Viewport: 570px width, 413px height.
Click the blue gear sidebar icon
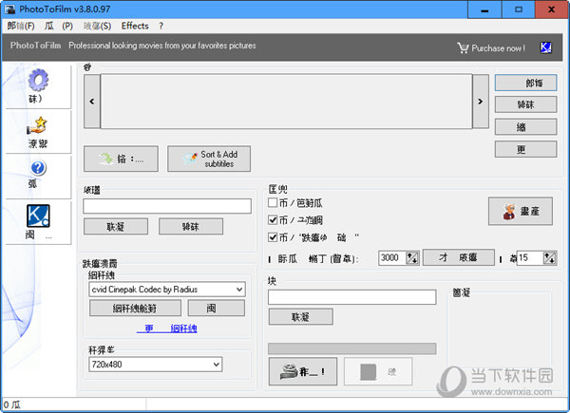coord(38,80)
